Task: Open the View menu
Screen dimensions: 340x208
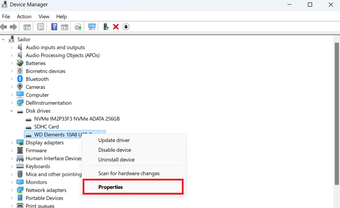Action: coord(44,17)
